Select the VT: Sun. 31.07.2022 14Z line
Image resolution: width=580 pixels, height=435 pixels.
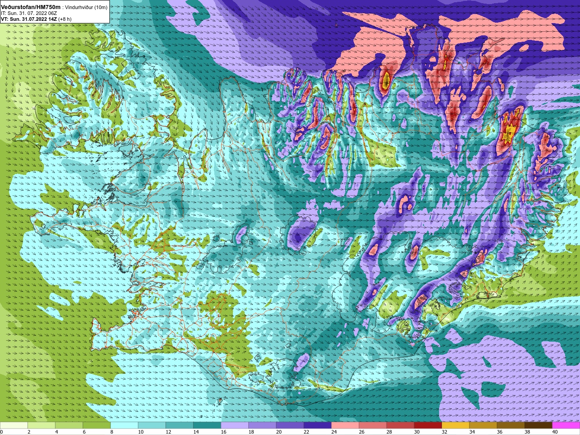pyautogui.click(x=29, y=19)
